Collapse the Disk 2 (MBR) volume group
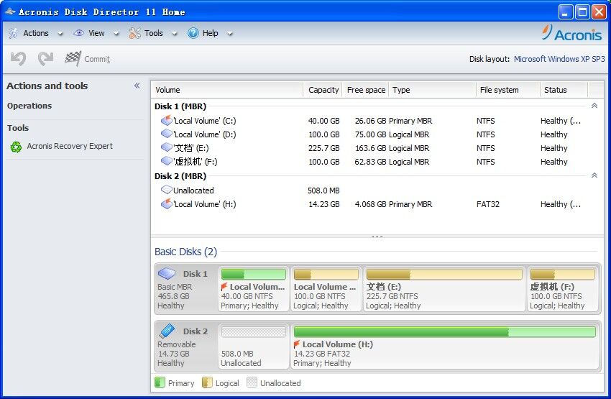Viewport: 611px width, 399px height. click(x=594, y=175)
